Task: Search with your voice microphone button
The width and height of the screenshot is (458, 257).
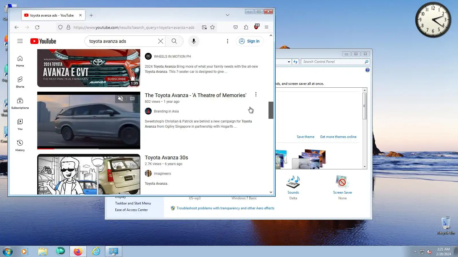Action: (x=194, y=41)
